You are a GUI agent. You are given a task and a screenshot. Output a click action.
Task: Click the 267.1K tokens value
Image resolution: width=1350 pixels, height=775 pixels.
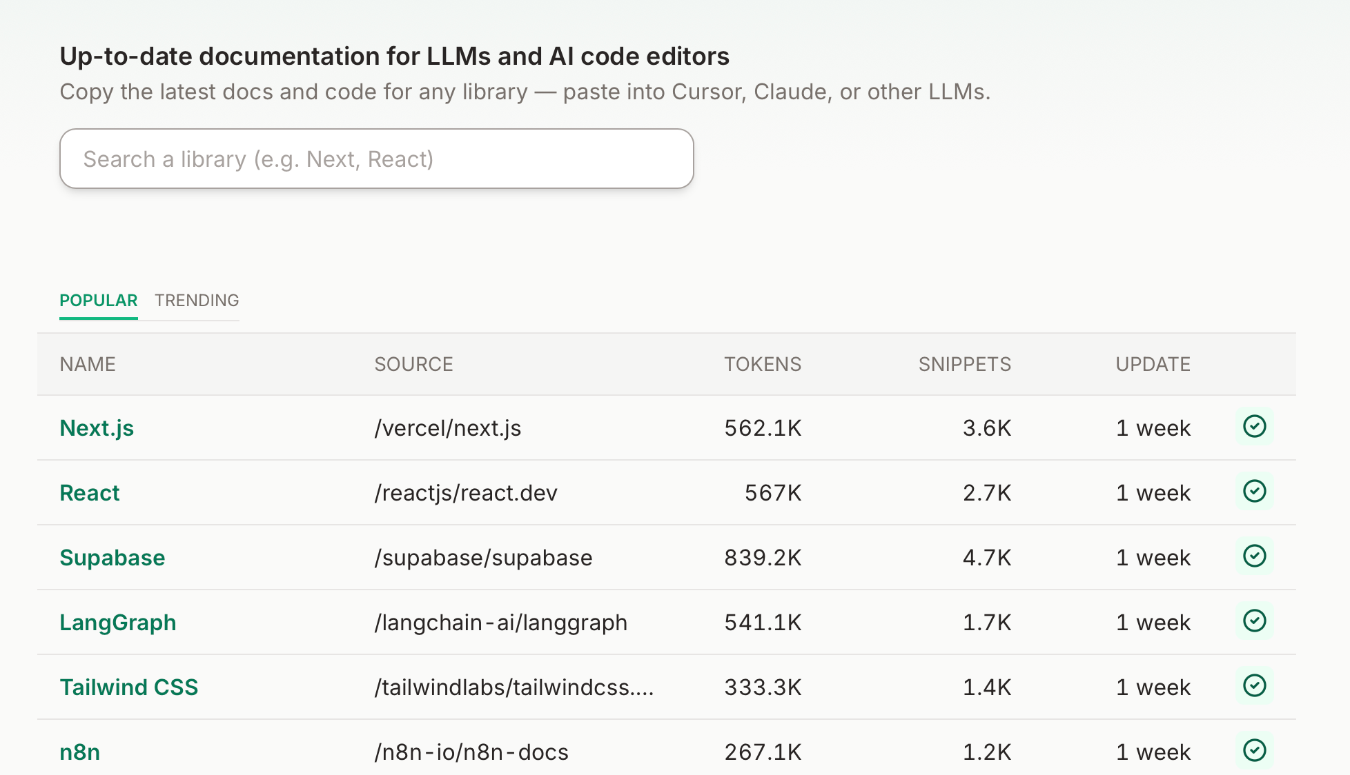coord(763,752)
